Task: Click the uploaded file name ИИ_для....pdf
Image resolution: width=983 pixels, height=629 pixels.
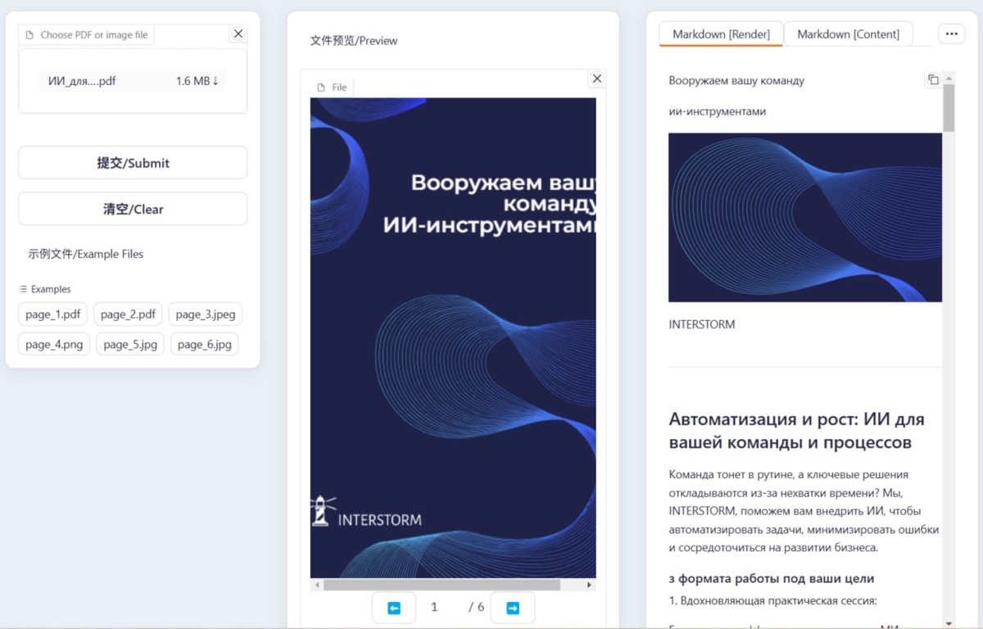Action: pos(82,81)
